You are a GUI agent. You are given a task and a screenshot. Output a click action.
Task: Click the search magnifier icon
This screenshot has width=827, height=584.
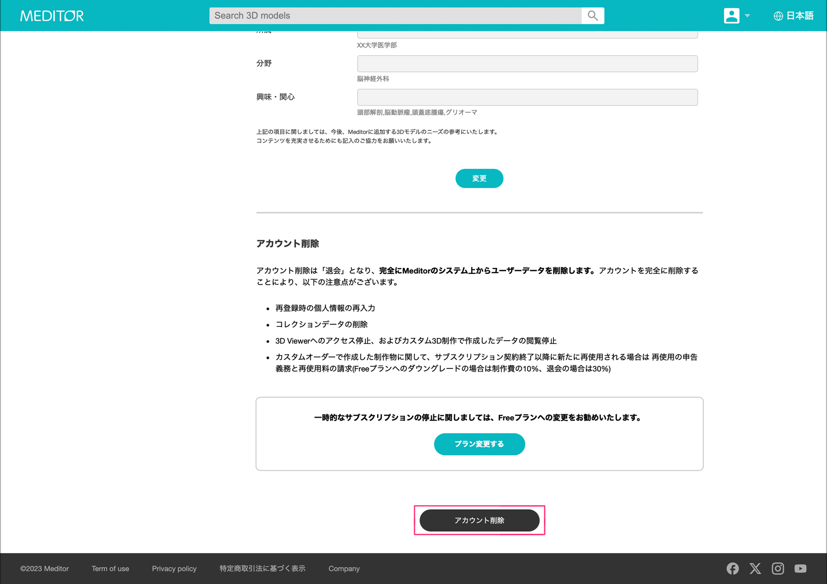tap(593, 16)
